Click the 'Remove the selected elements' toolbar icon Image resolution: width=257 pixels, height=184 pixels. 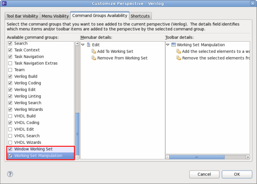click(179, 58)
